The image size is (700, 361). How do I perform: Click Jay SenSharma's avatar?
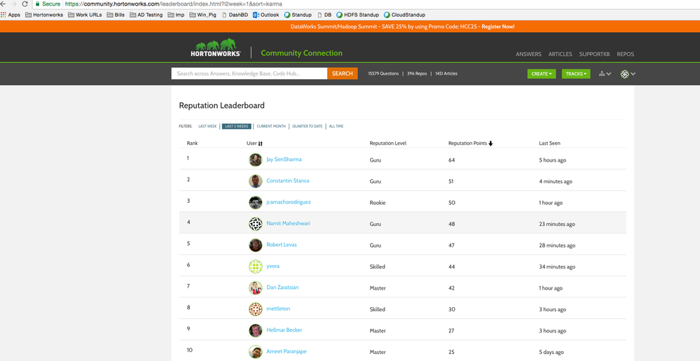255,160
